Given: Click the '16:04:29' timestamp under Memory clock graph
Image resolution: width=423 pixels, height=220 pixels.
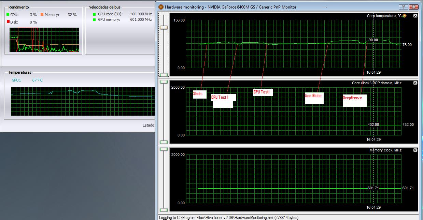Looking at the screenshot, I should [x=373, y=207].
